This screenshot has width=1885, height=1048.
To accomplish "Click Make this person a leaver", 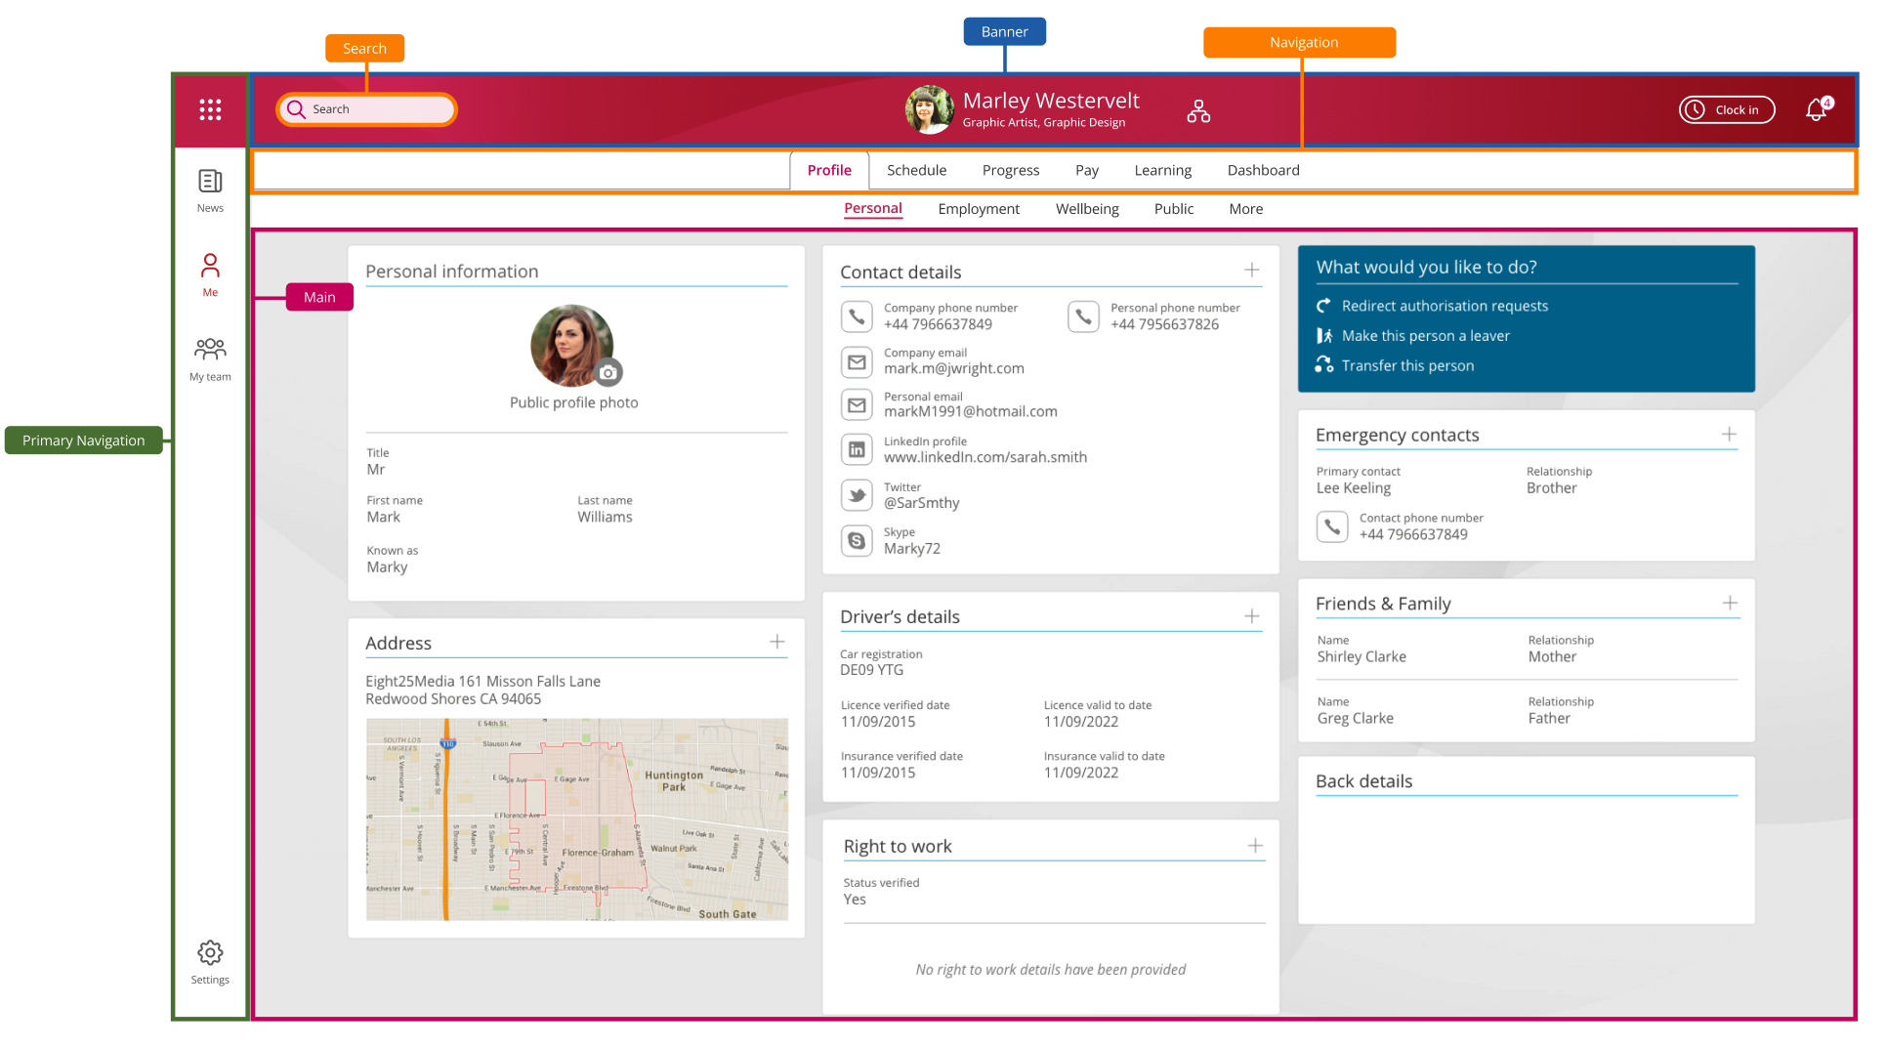I will tap(1426, 335).
